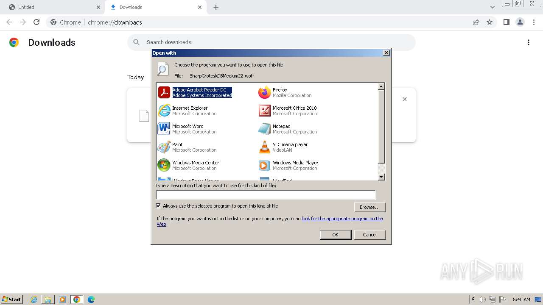This screenshot has height=305, width=543.
Task: Click the downloaded file's document icon
Action: [144, 116]
